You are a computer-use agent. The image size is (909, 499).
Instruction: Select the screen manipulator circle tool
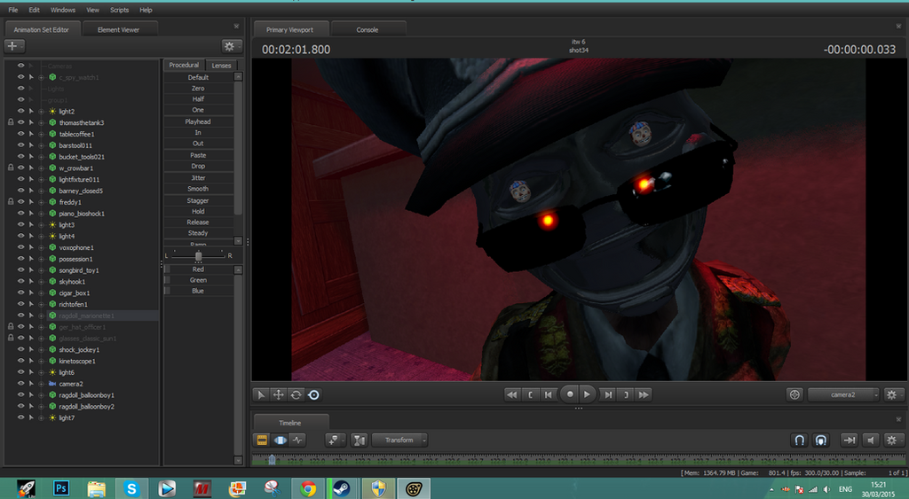point(313,394)
